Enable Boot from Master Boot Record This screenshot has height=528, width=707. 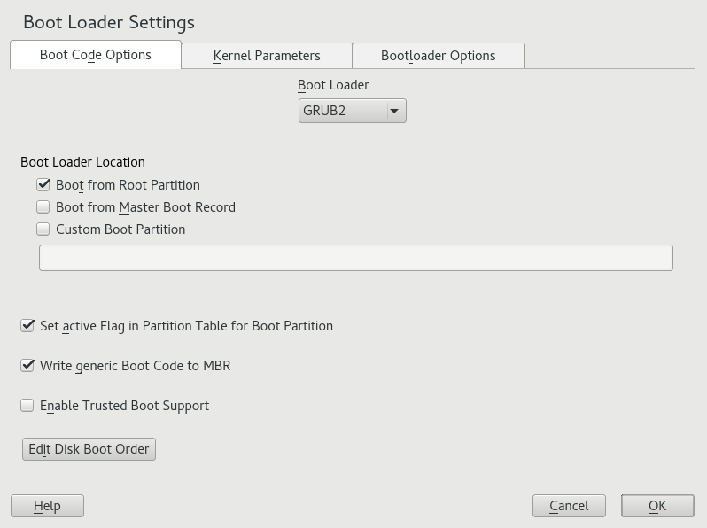click(43, 207)
